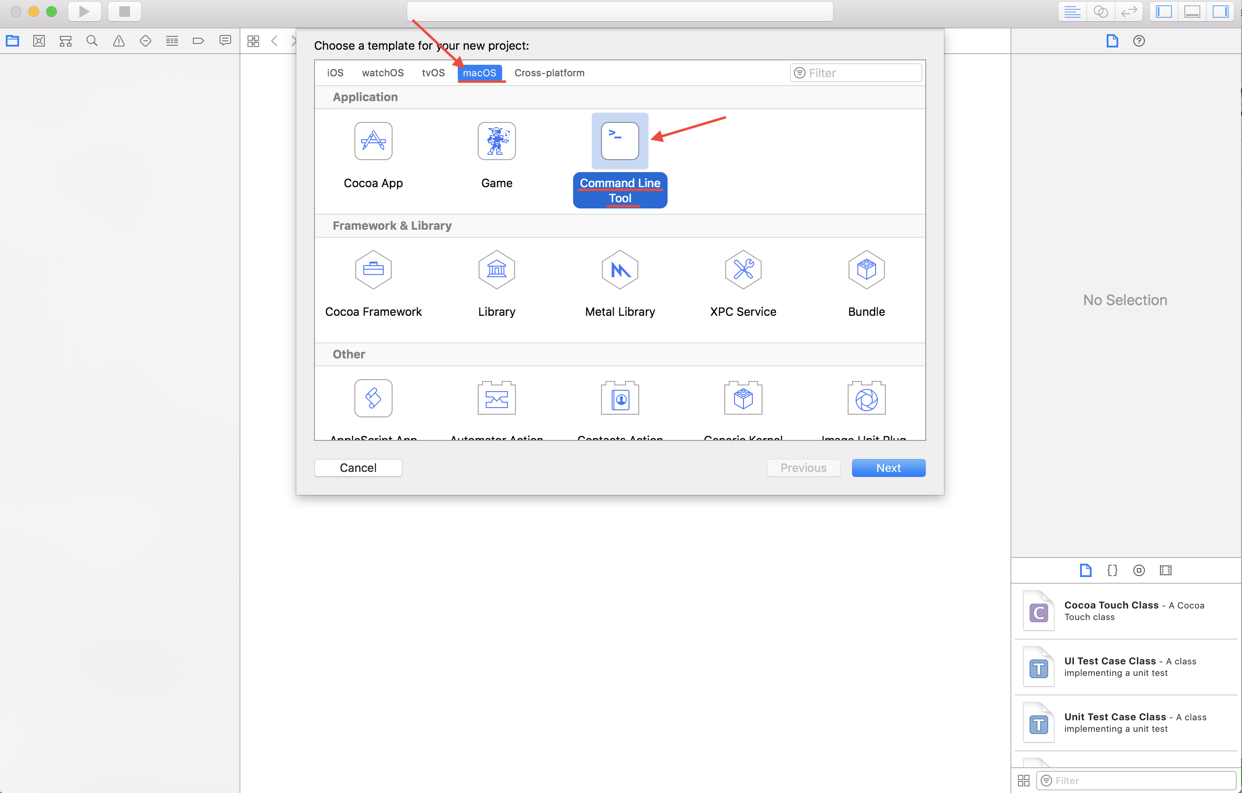The image size is (1242, 793).
Task: Choose the Library template
Action: (497, 284)
